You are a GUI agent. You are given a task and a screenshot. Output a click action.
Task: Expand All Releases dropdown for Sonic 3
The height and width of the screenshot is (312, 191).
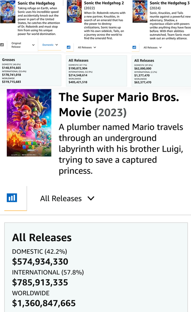point(153,48)
